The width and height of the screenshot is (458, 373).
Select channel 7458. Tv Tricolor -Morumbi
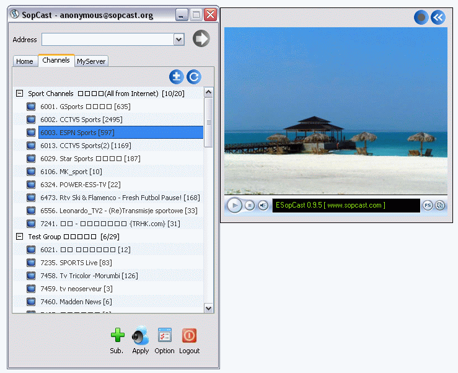coord(89,276)
